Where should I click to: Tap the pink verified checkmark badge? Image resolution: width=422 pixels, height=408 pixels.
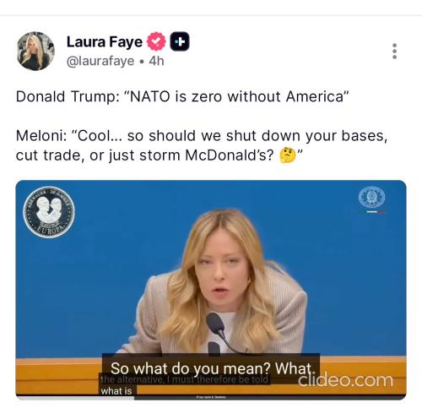[156, 41]
